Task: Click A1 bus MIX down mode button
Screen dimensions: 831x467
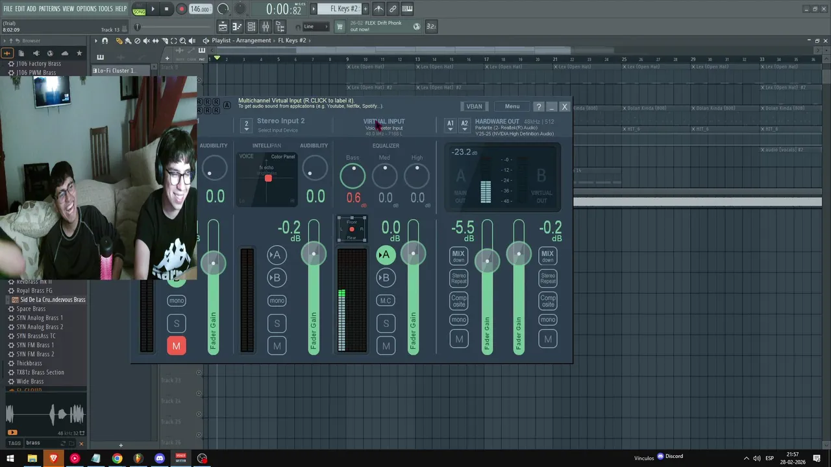Action: (458, 256)
